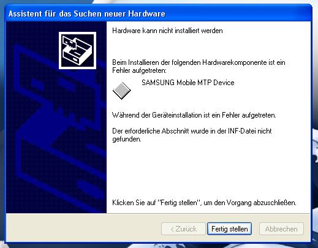Image resolution: width=318 pixels, height=248 pixels.
Task: Click the empty white area below the error message
Action: coord(208,170)
